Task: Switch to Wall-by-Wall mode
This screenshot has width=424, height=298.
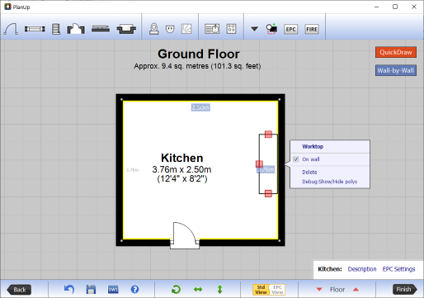Action: [396, 70]
